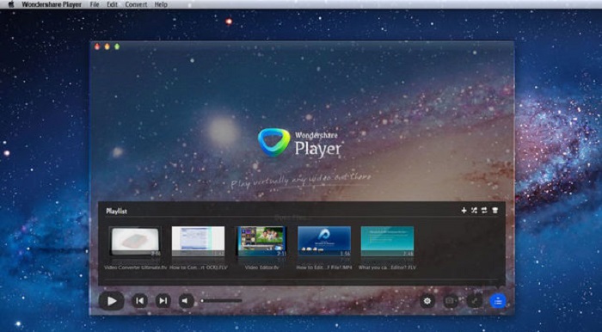Mute audio with the speaker icon
Viewport: 602px width, 332px height.
click(x=187, y=301)
